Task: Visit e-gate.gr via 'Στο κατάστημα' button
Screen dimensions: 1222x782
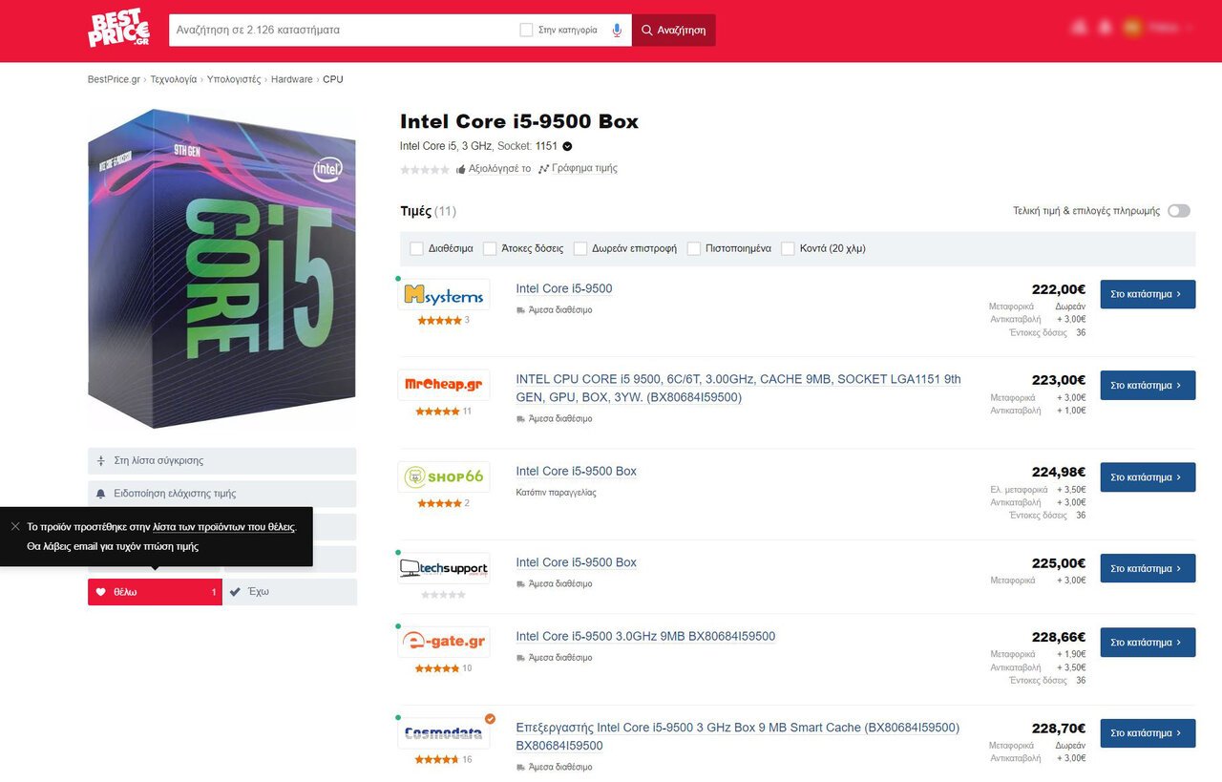Action: 1148,643
